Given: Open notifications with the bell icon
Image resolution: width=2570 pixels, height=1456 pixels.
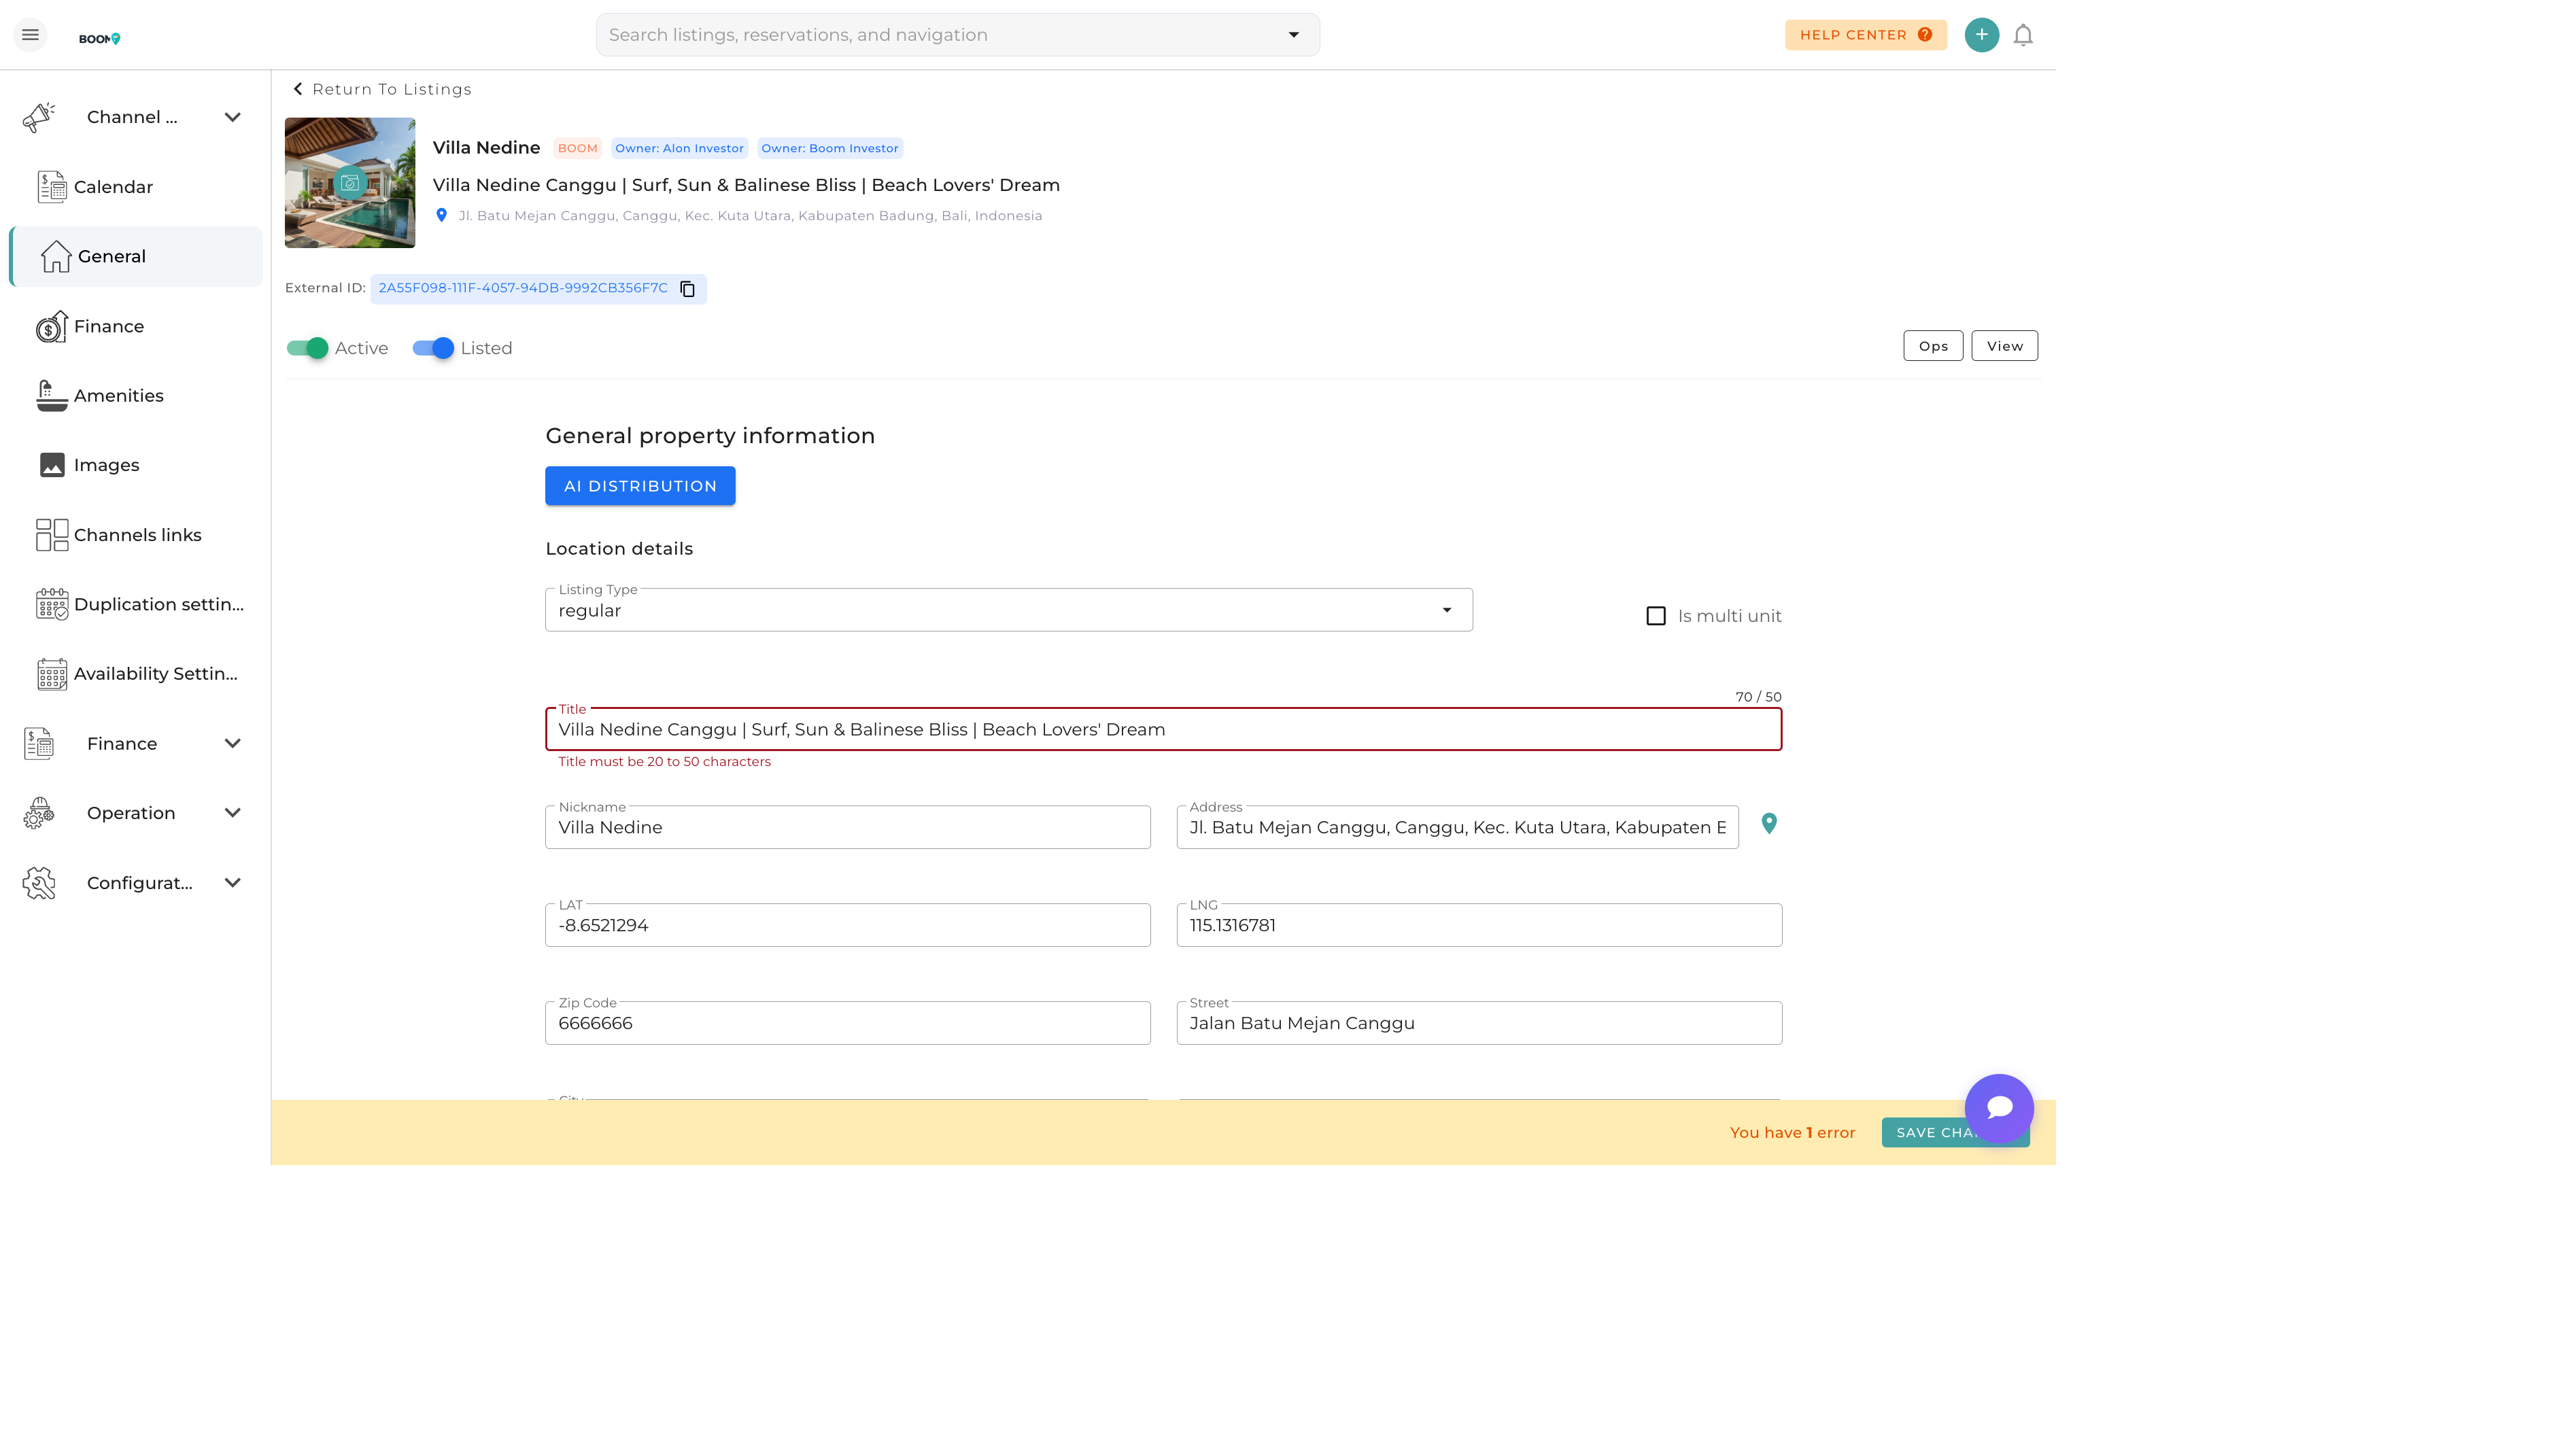Looking at the screenshot, I should (2022, 36).
